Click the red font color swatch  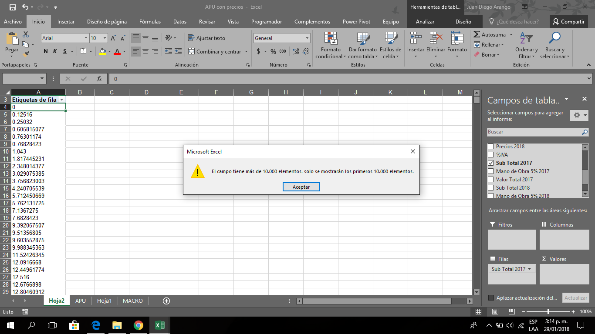pyautogui.click(x=117, y=51)
